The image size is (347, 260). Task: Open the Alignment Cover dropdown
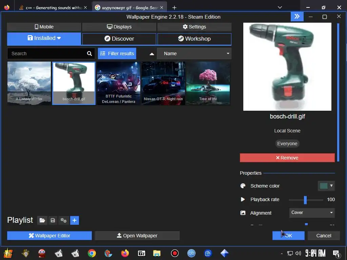coord(312,213)
